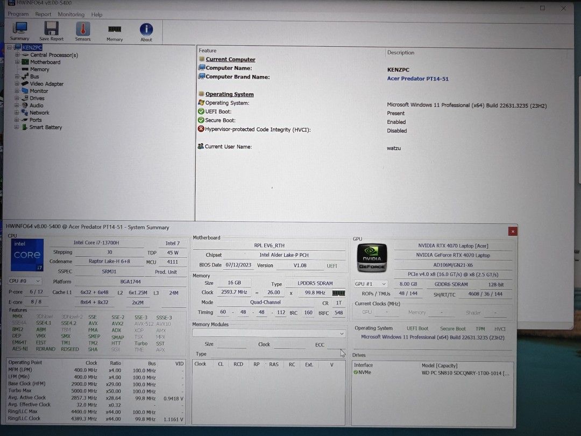This screenshot has width=581, height=436.
Task: Open the Program menu
Action: click(x=18, y=14)
